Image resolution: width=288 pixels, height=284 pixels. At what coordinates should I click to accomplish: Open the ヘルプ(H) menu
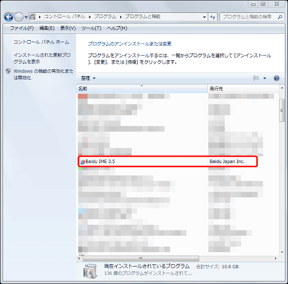(117, 28)
